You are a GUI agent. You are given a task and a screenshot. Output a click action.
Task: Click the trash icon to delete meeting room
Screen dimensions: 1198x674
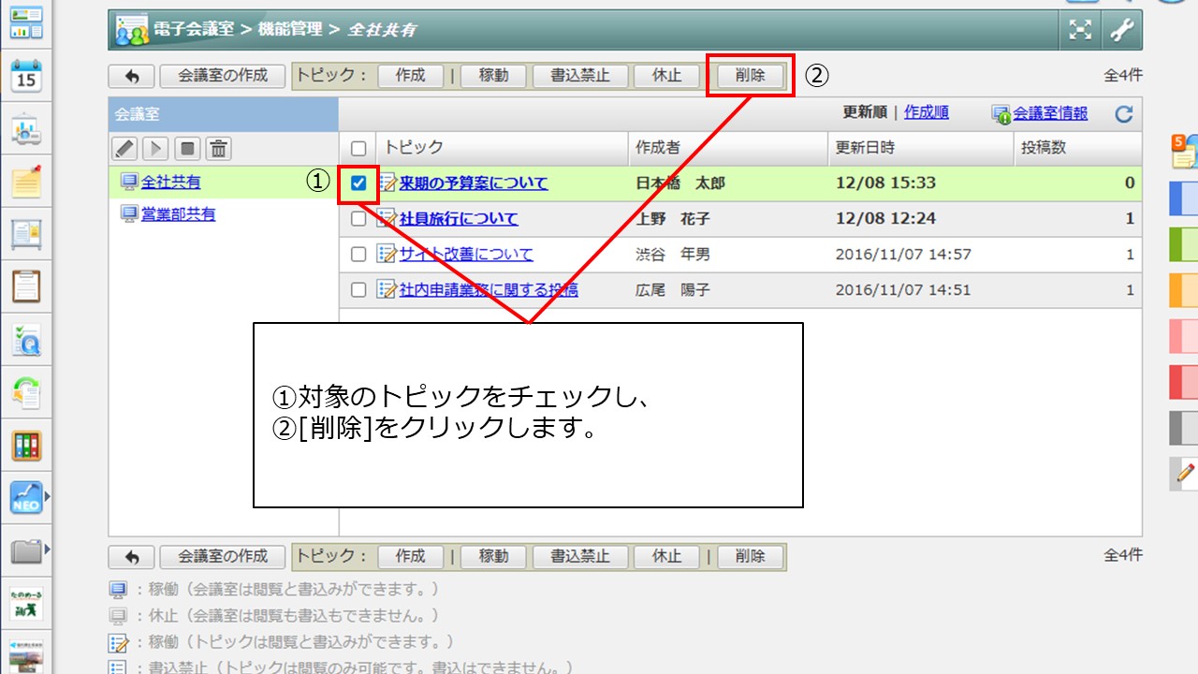[x=218, y=148]
